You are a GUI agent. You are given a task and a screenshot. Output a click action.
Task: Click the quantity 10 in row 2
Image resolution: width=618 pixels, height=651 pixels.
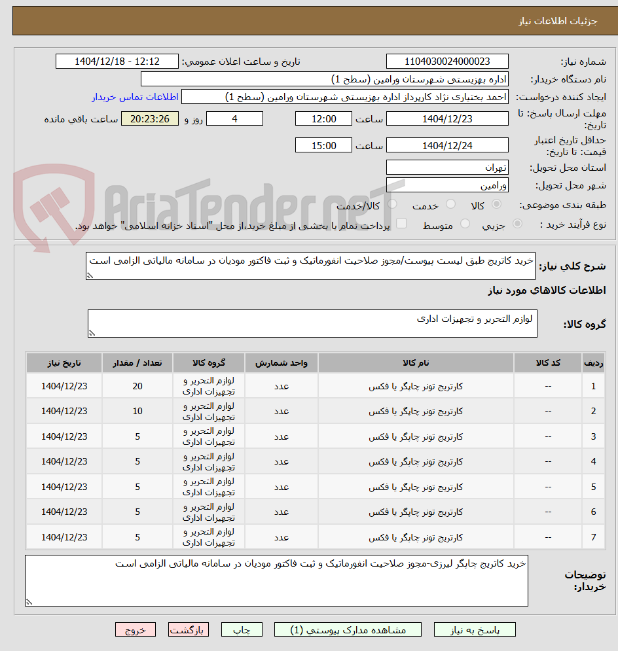[x=137, y=411]
